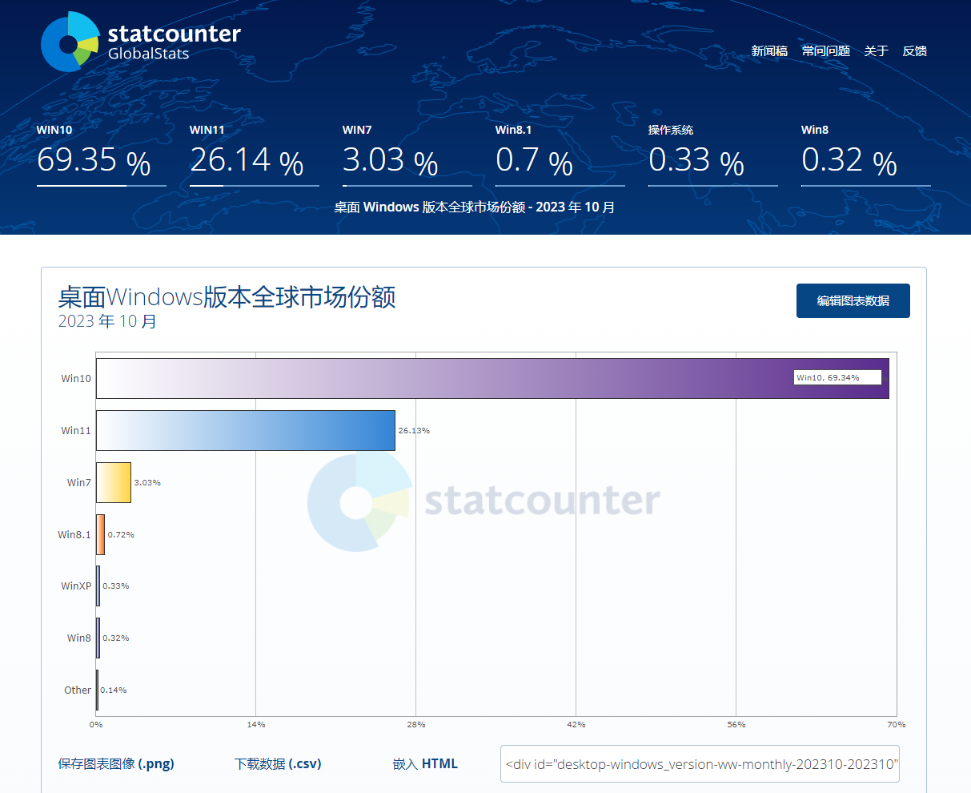This screenshot has width=971, height=793.
Task: Open the 常问问题 page
Action: [x=825, y=50]
